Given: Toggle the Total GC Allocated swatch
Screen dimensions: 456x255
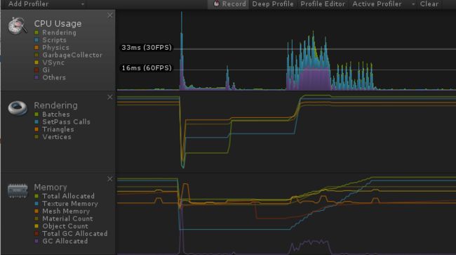Looking at the screenshot, I should click(x=36, y=233).
